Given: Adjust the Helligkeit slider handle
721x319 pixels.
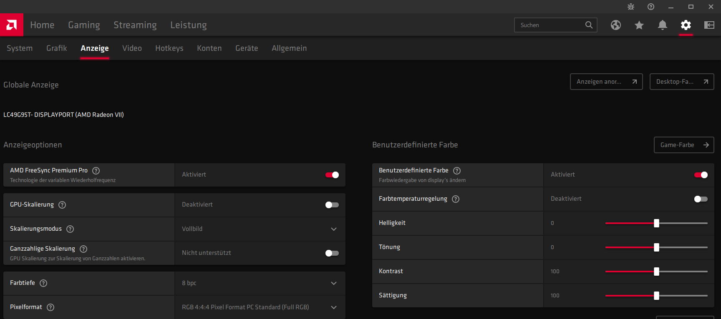Looking at the screenshot, I should click(x=656, y=223).
